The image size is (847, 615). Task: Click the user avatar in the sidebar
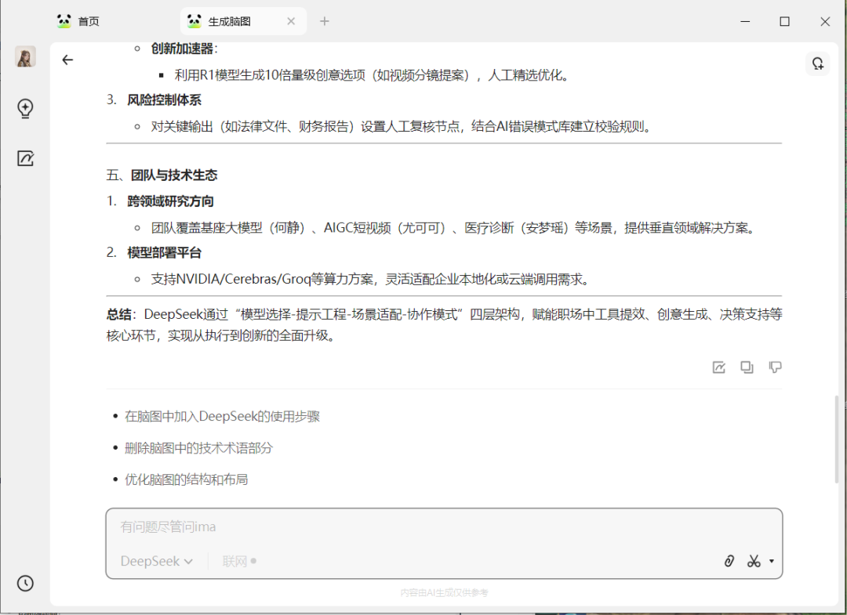click(24, 56)
